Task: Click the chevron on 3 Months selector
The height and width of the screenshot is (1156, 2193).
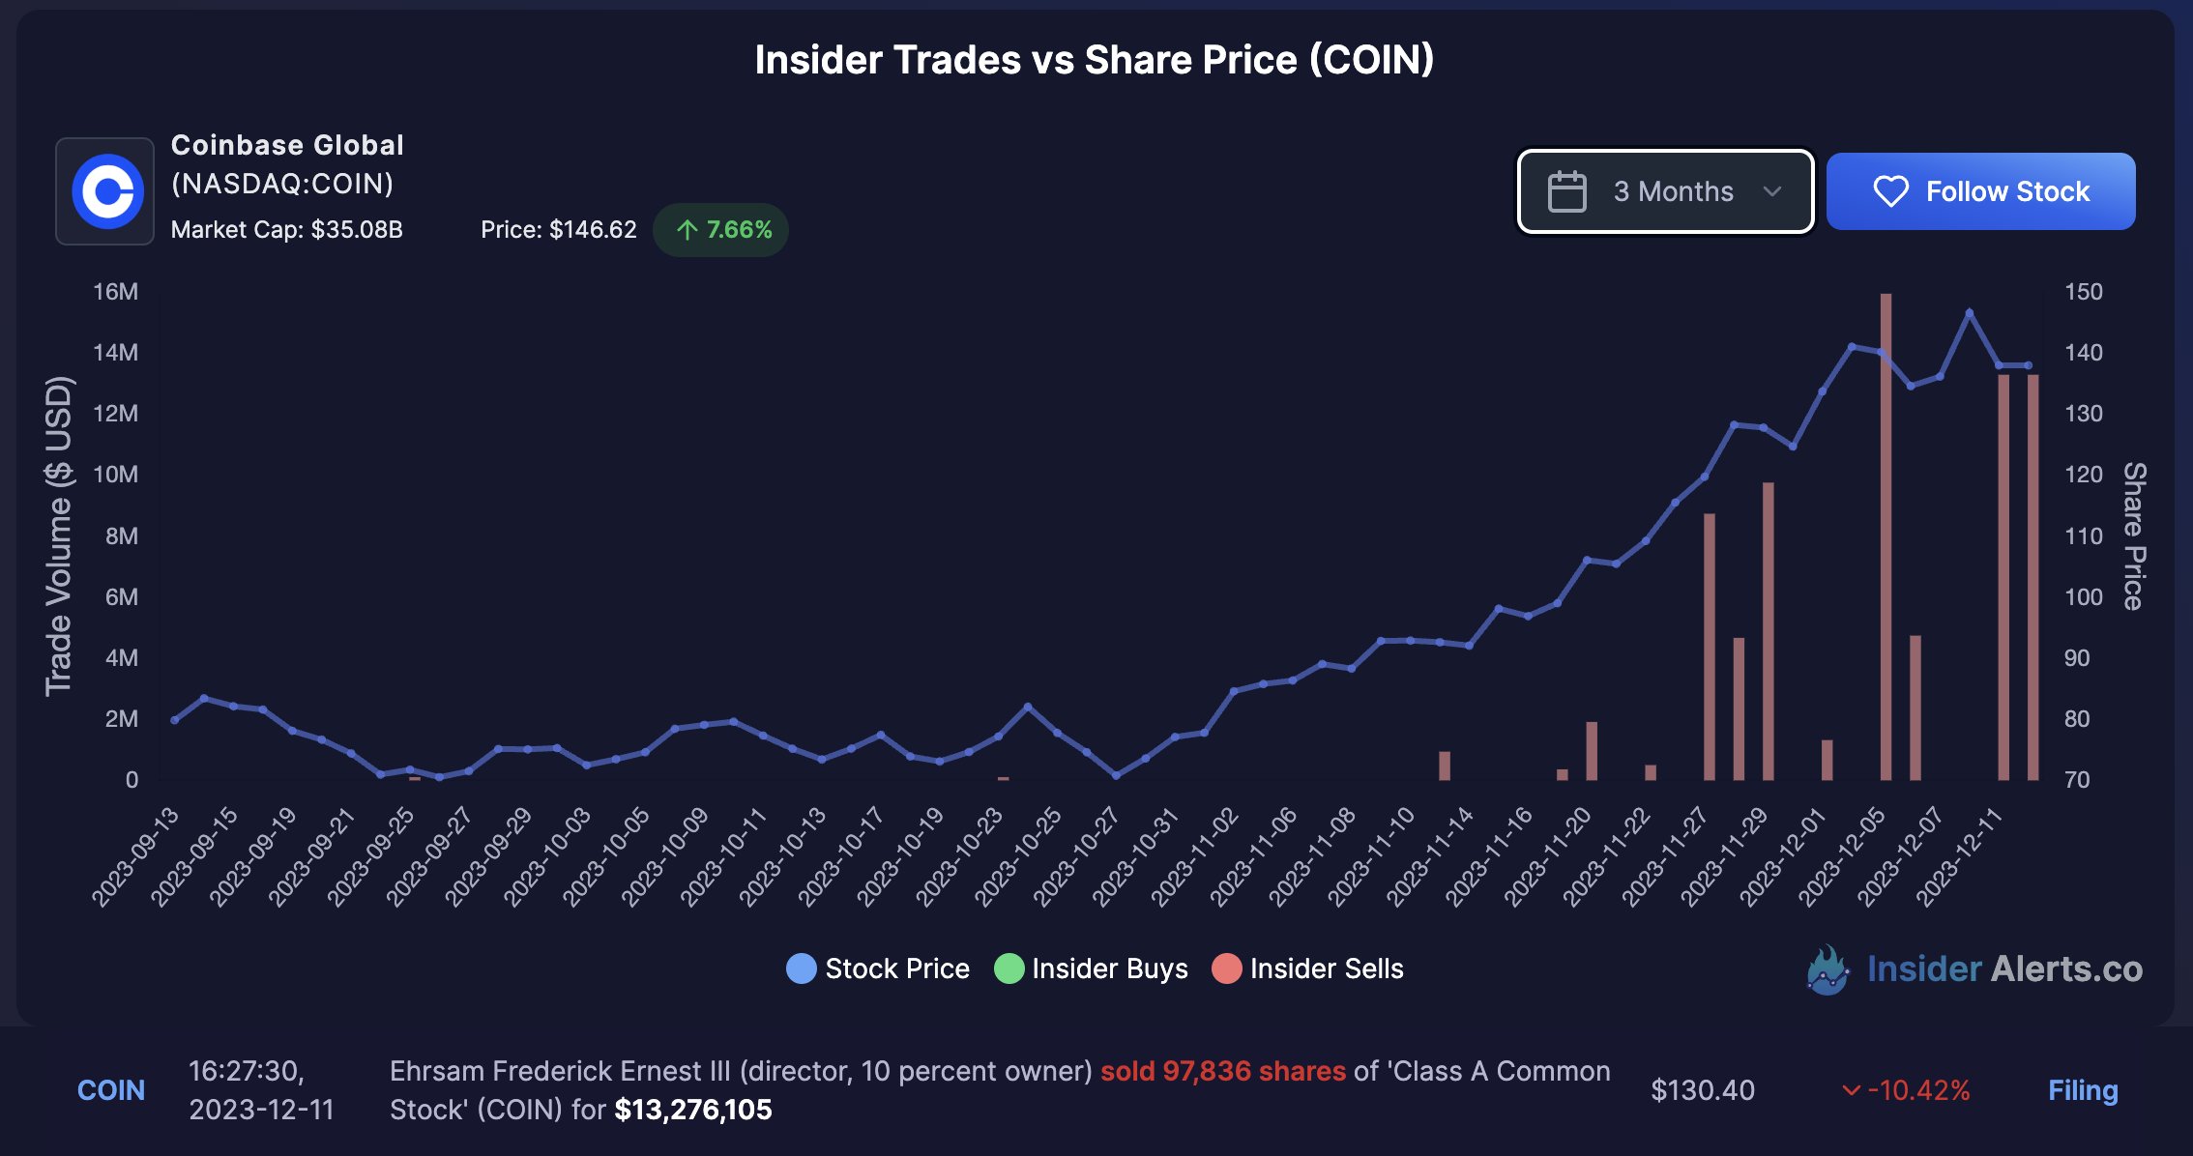Action: point(1772,191)
